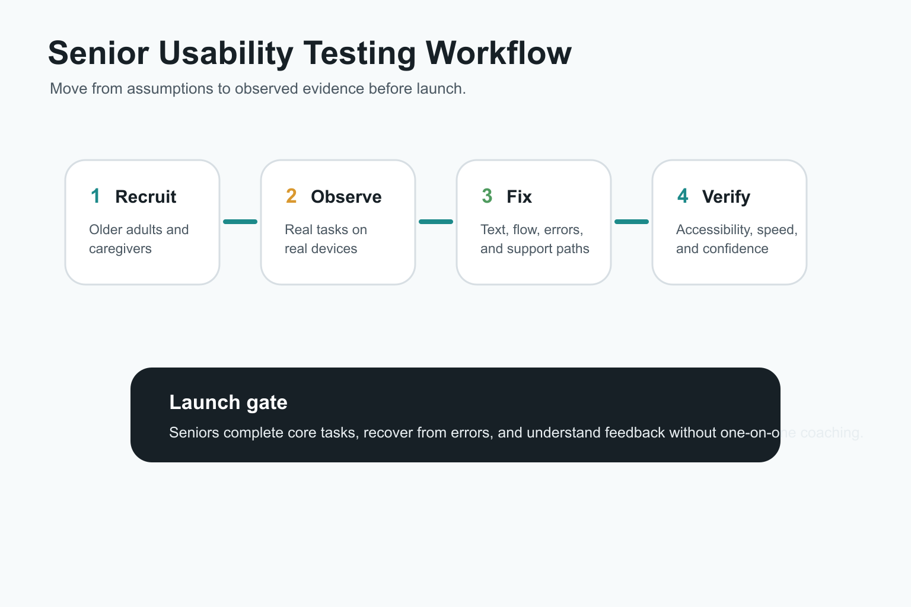Image resolution: width=911 pixels, height=607 pixels.
Task: Click the "Senior Usability Testing Workflow" title
Action: click(x=310, y=53)
